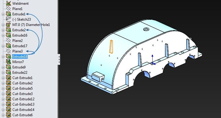The width and height of the screenshot is (221, 118).
Task: Expand the Cut-Extrude3 tree node
Action: coord(3,94)
